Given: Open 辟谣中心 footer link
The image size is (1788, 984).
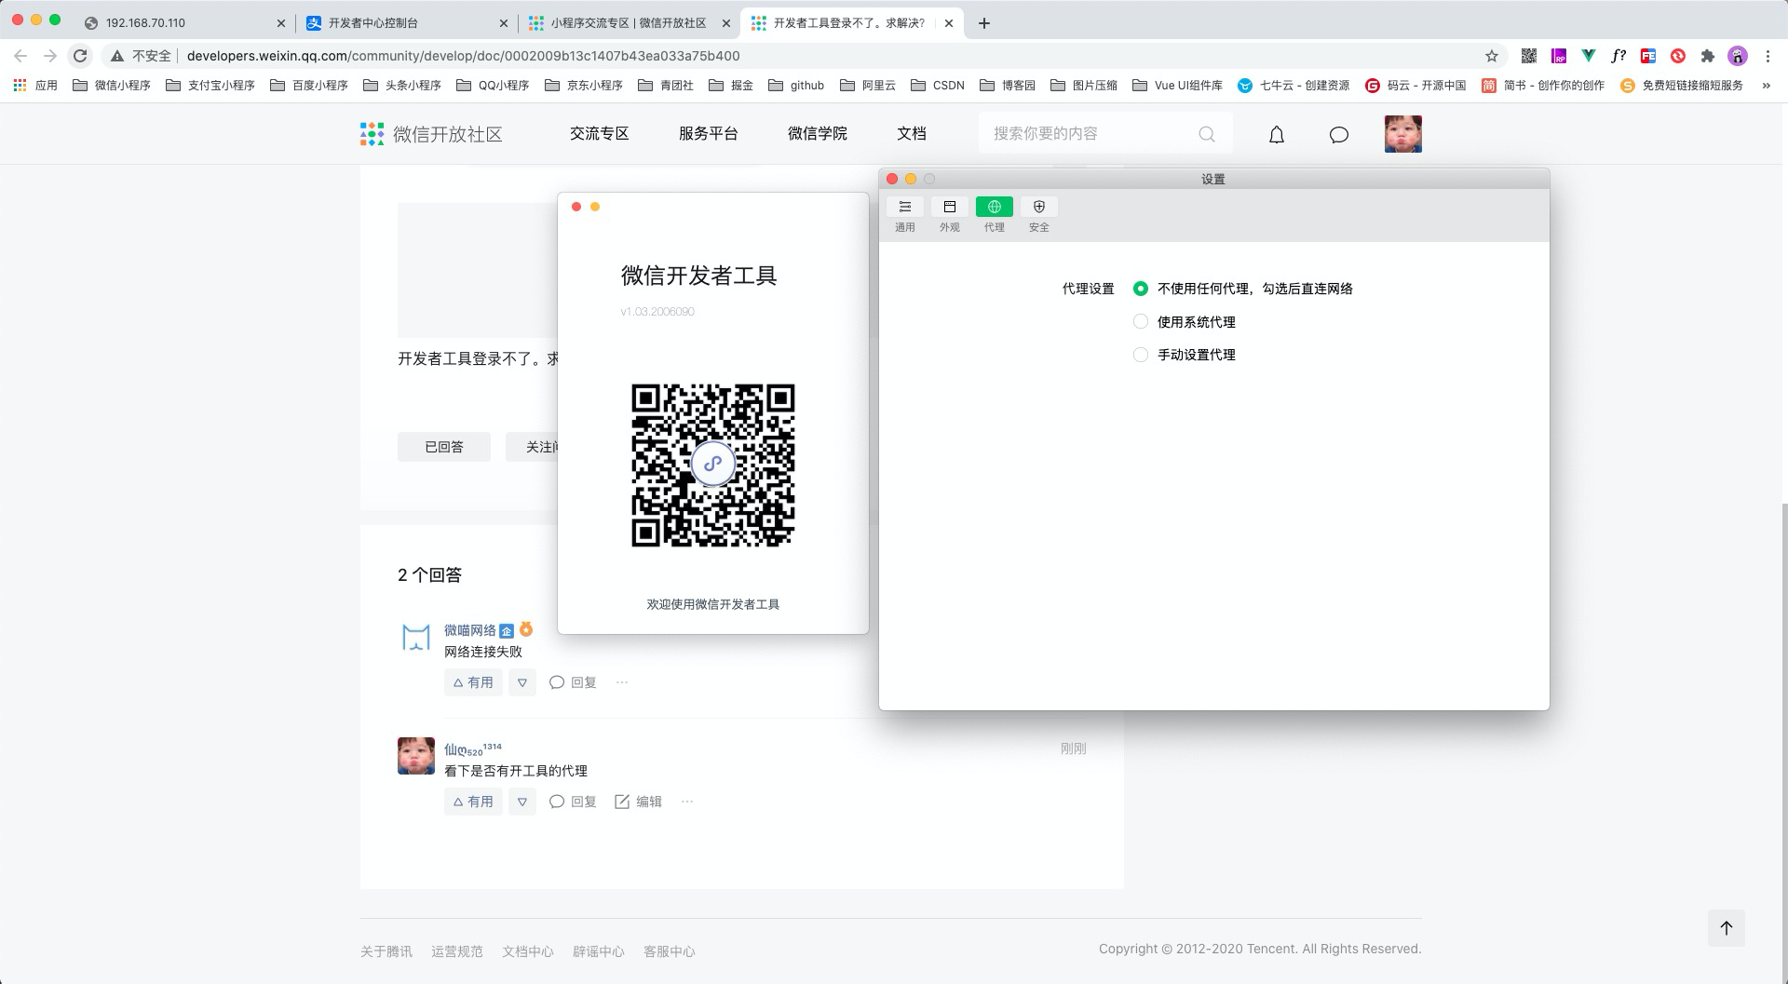Looking at the screenshot, I should coord(599,951).
